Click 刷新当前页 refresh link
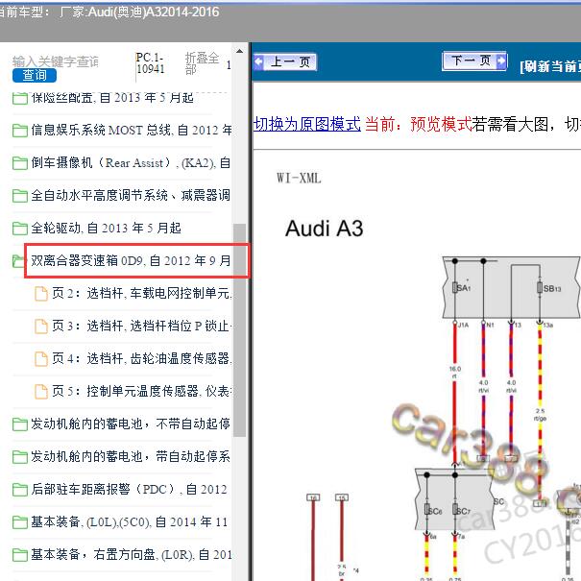The width and height of the screenshot is (581, 581). pyautogui.click(x=550, y=66)
